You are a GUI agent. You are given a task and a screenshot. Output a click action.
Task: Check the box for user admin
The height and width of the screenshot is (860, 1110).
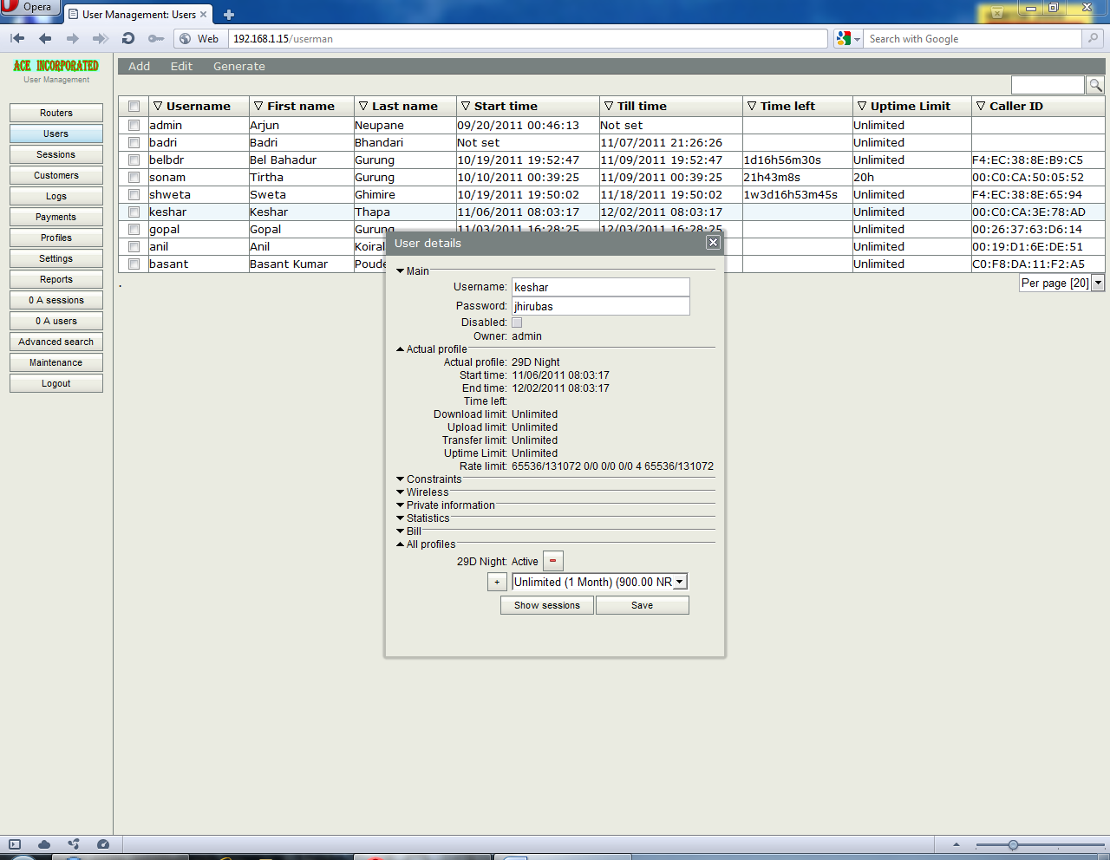tap(134, 125)
